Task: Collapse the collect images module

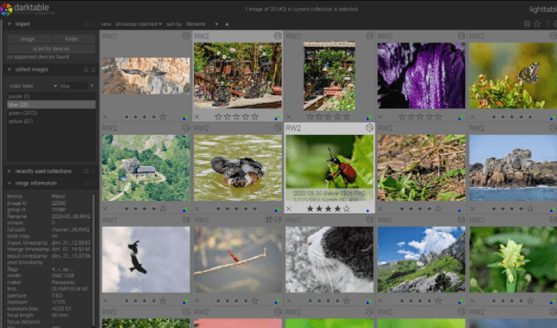Action: (9, 69)
